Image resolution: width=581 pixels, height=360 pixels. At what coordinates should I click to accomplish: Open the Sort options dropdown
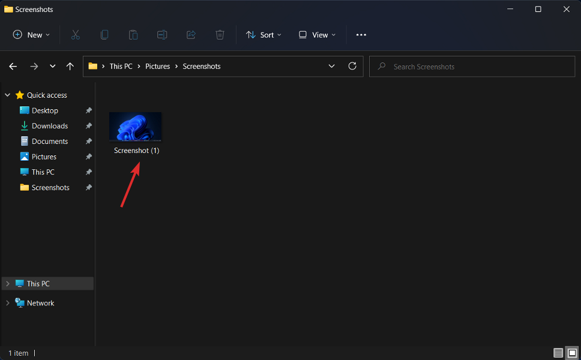[x=263, y=35]
